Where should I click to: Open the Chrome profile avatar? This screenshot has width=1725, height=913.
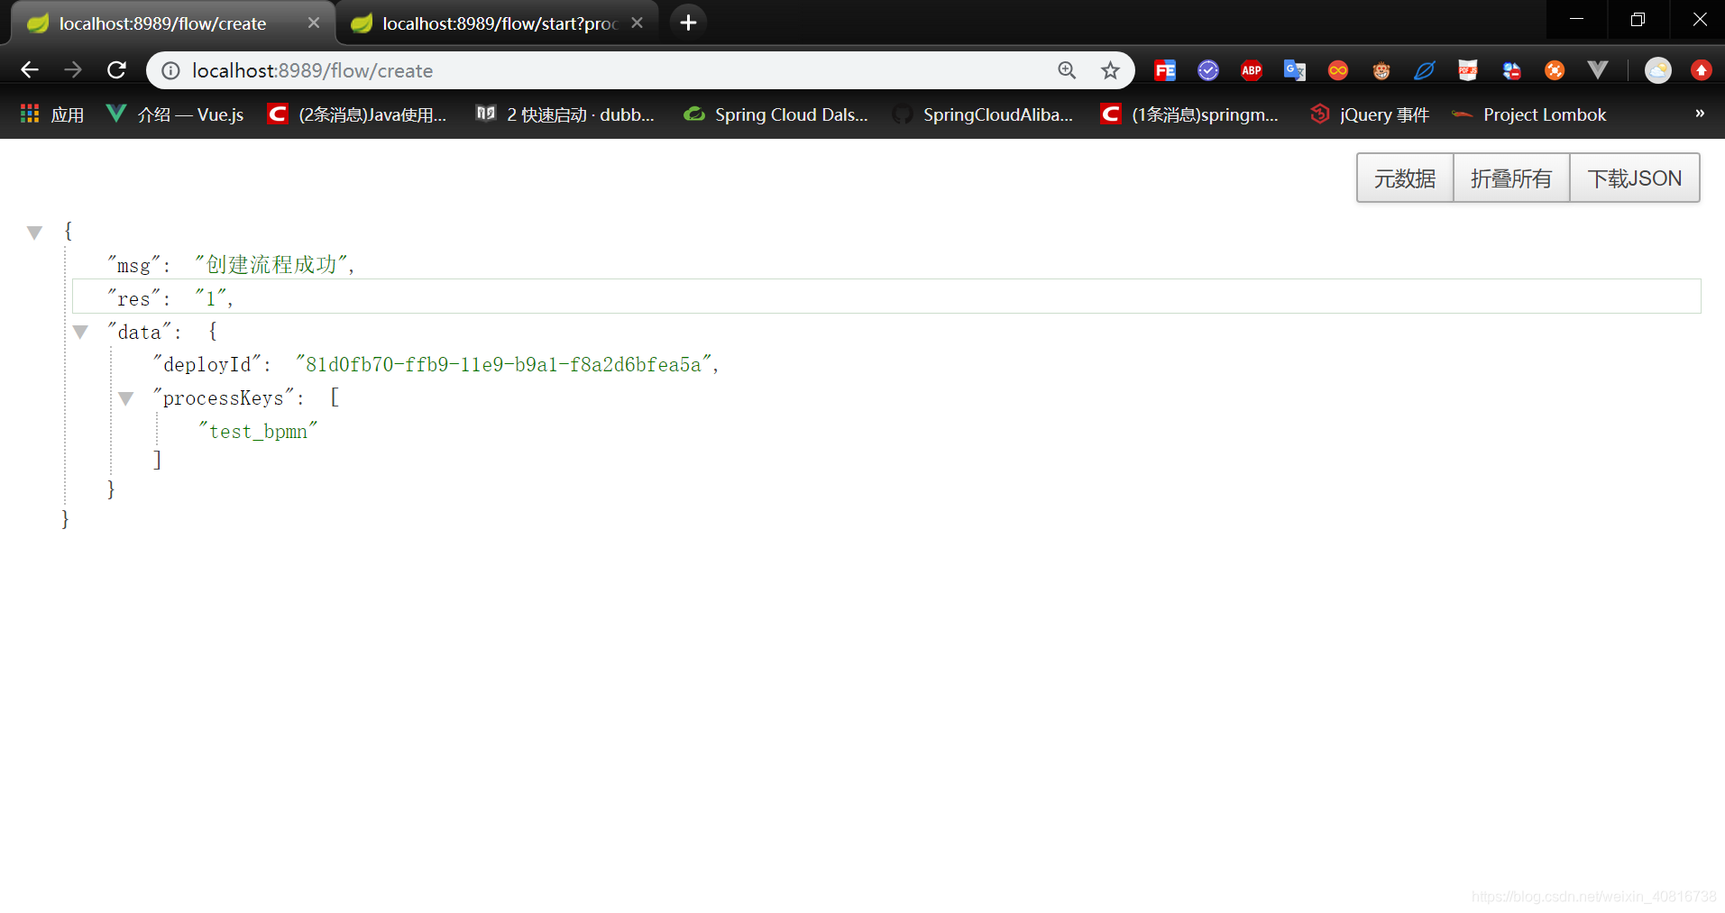[x=1658, y=70]
